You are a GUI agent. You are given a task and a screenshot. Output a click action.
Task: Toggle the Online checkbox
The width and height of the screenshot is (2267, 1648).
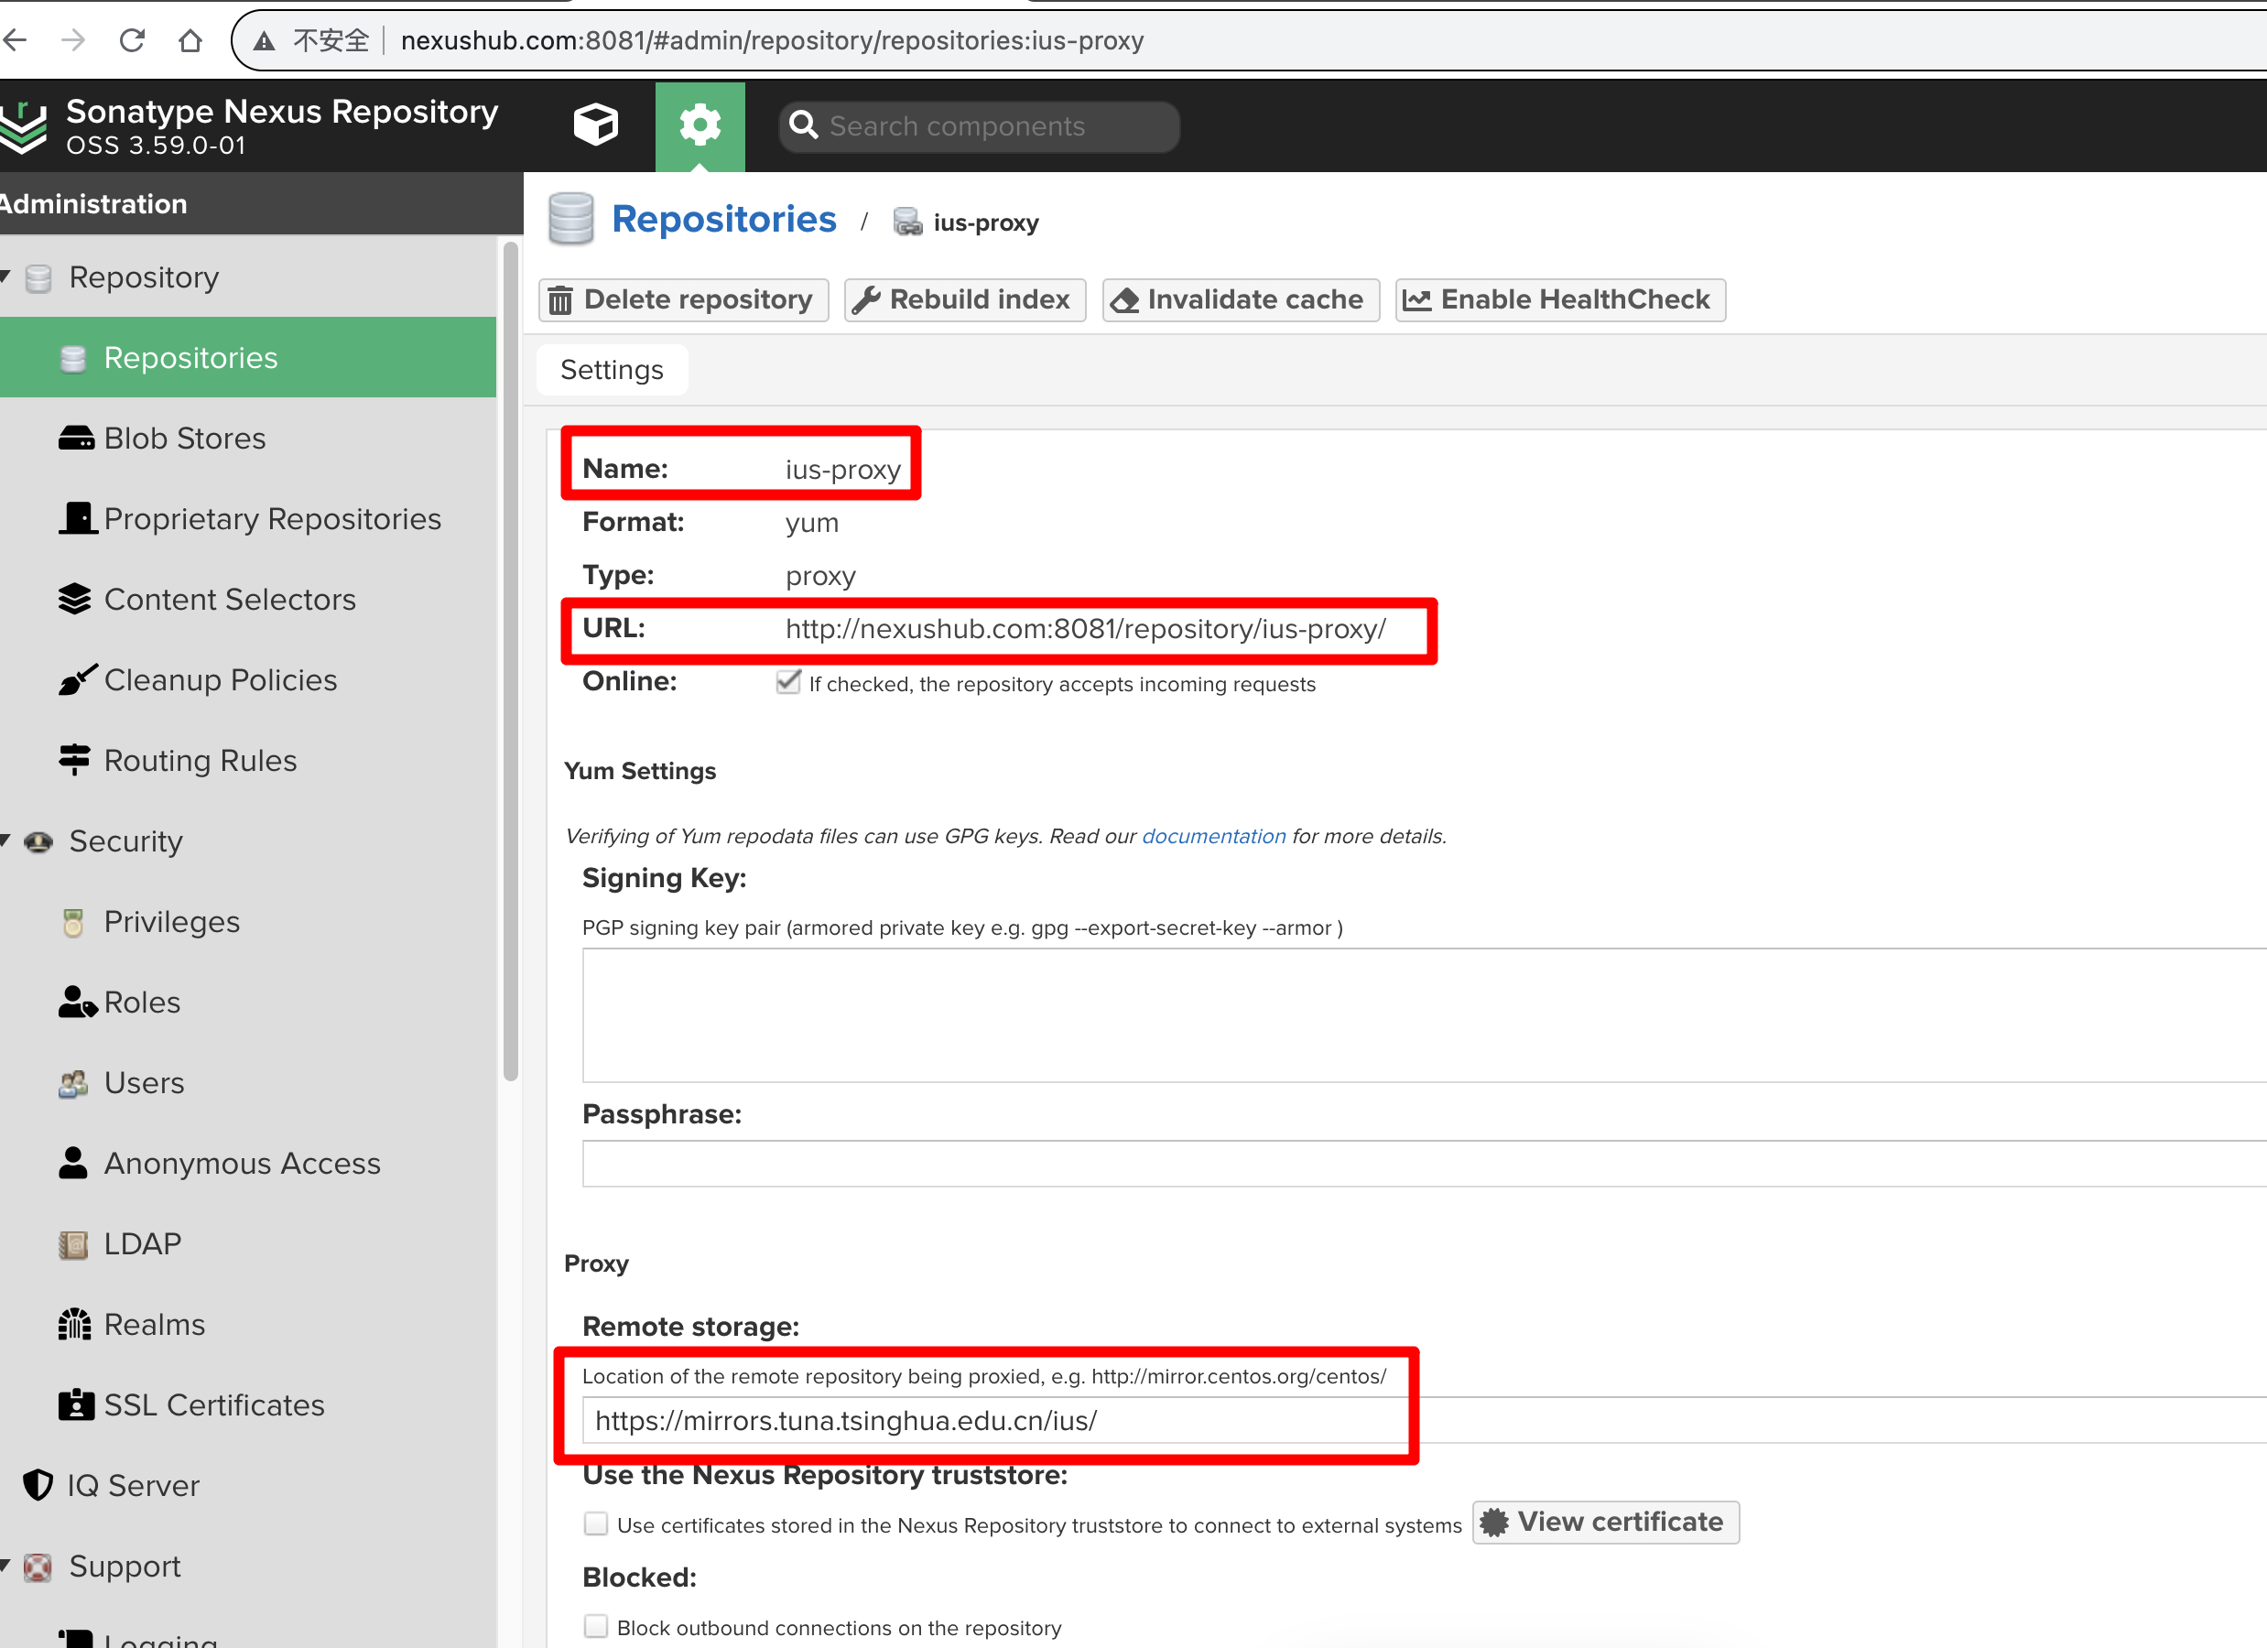pos(788,681)
